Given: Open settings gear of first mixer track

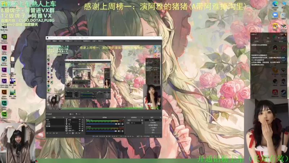Looking at the screenshot, I should coord(122,124).
